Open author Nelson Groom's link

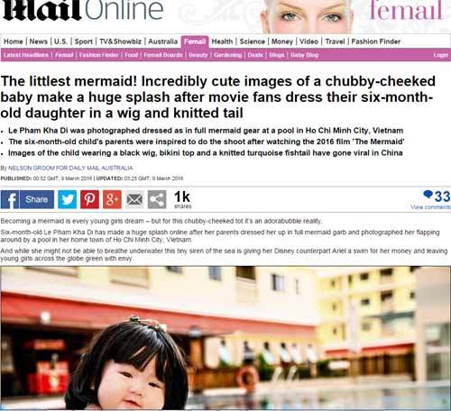pos(70,168)
